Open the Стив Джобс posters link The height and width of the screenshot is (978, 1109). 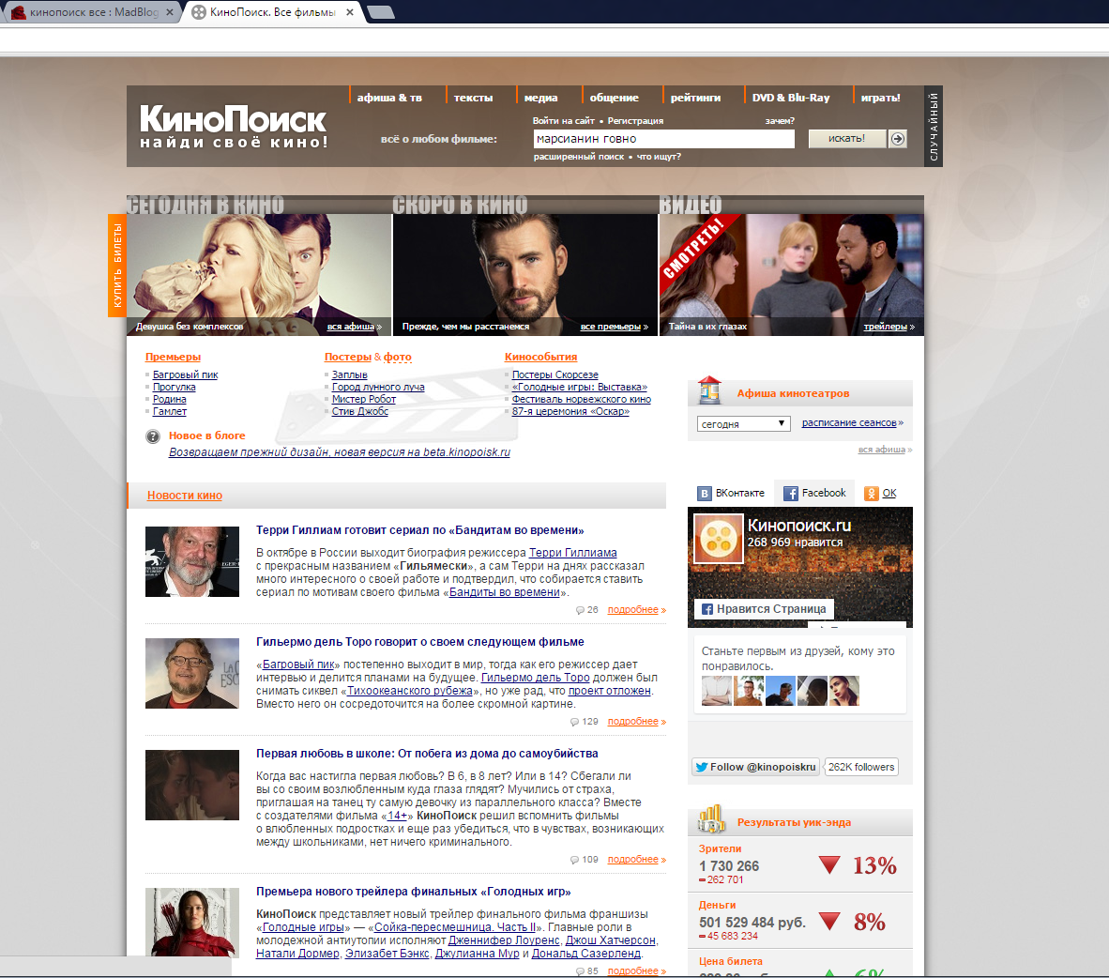point(360,411)
